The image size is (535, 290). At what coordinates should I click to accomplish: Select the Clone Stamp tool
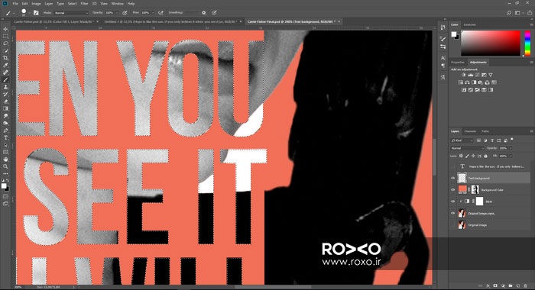coord(5,87)
